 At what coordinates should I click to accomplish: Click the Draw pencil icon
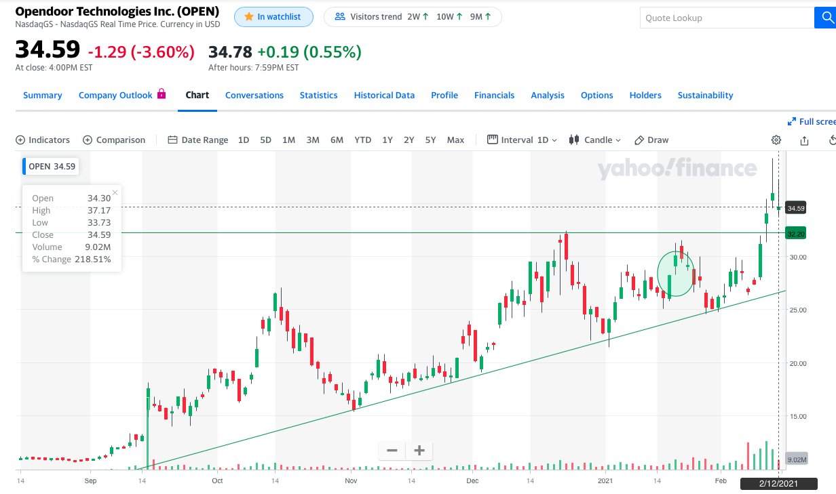[639, 140]
